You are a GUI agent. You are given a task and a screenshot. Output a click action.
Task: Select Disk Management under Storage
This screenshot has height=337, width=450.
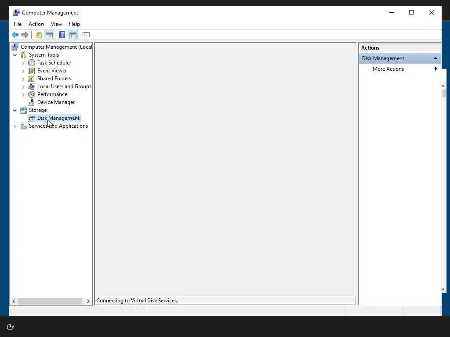point(58,118)
